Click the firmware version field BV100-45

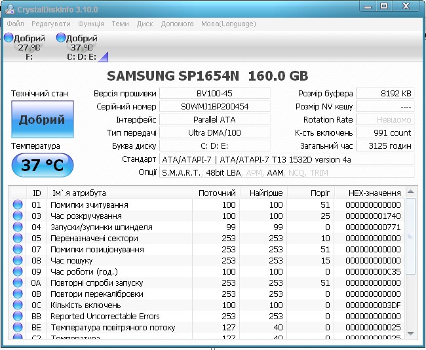click(214, 94)
